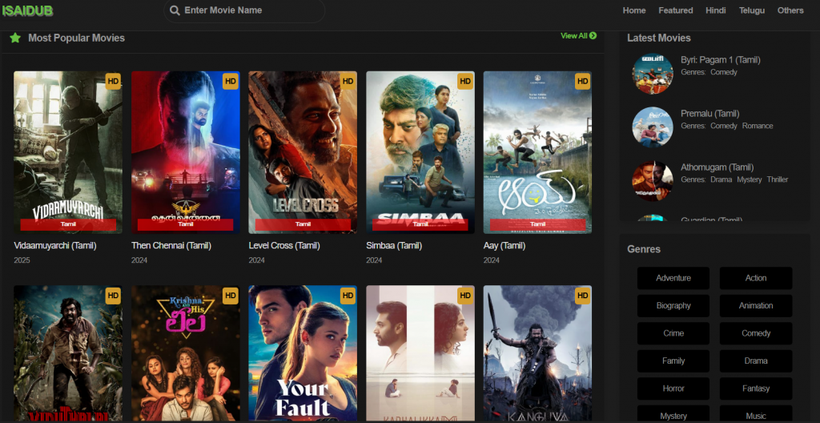Viewport: 820px width, 423px height.
Task: Click the HD badge on Your Fault poster
Action: [x=348, y=296]
